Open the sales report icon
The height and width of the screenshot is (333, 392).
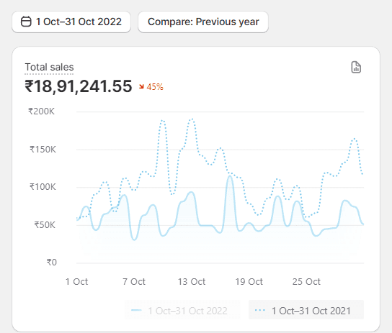point(356,67)
